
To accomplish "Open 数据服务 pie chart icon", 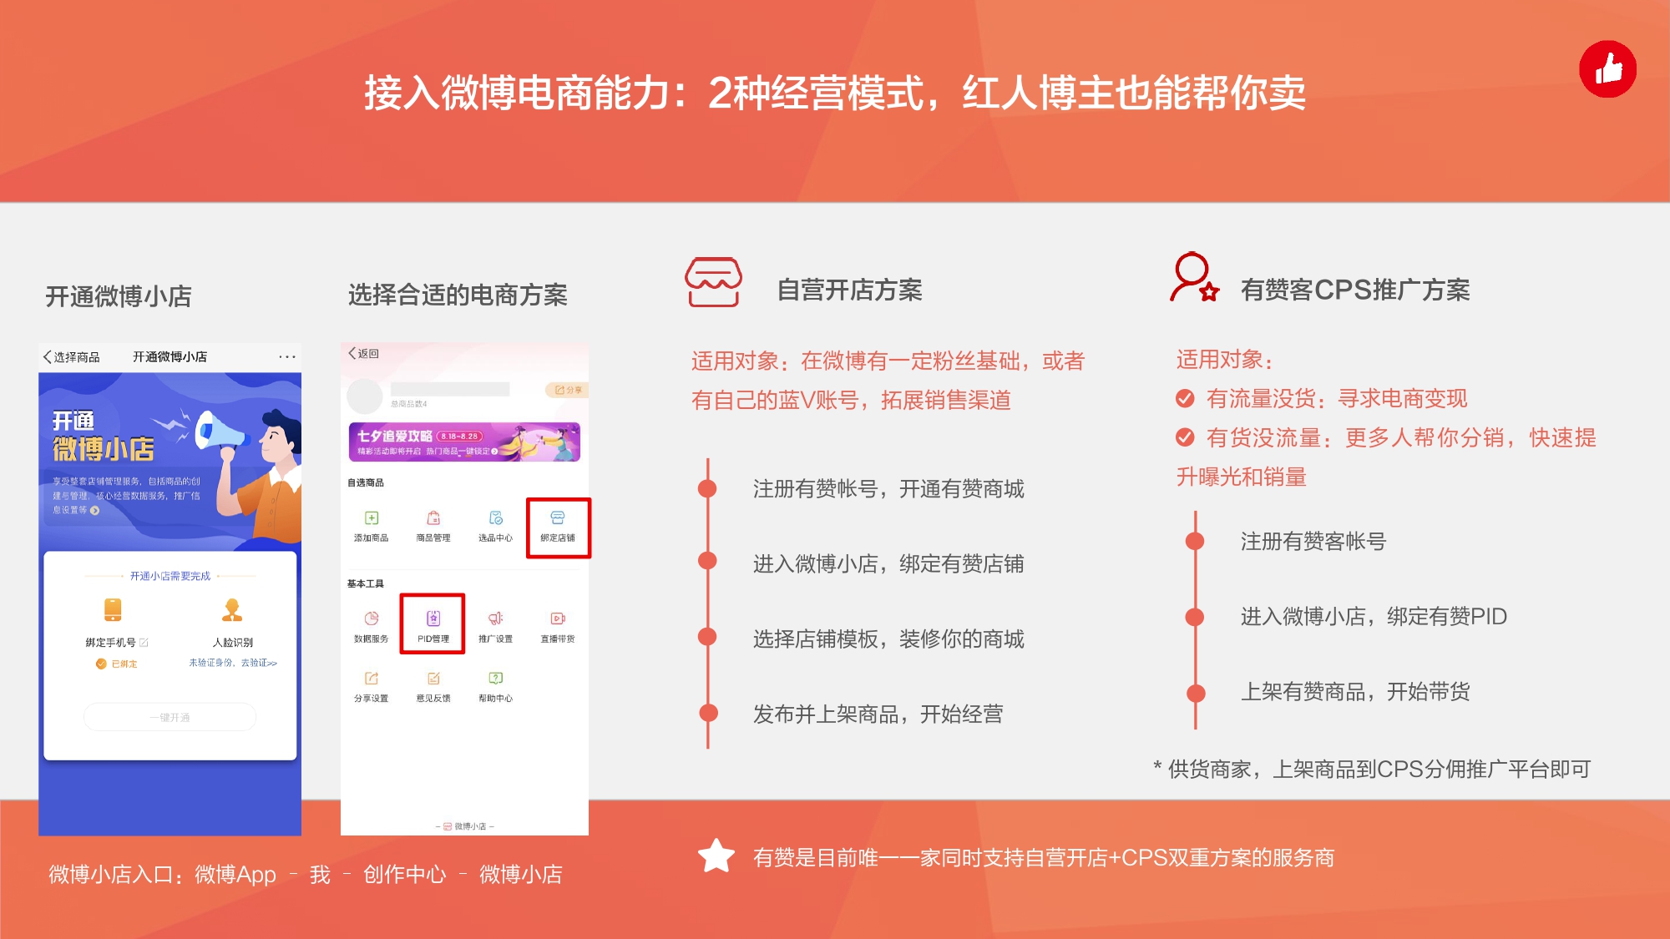I will 372,618.
